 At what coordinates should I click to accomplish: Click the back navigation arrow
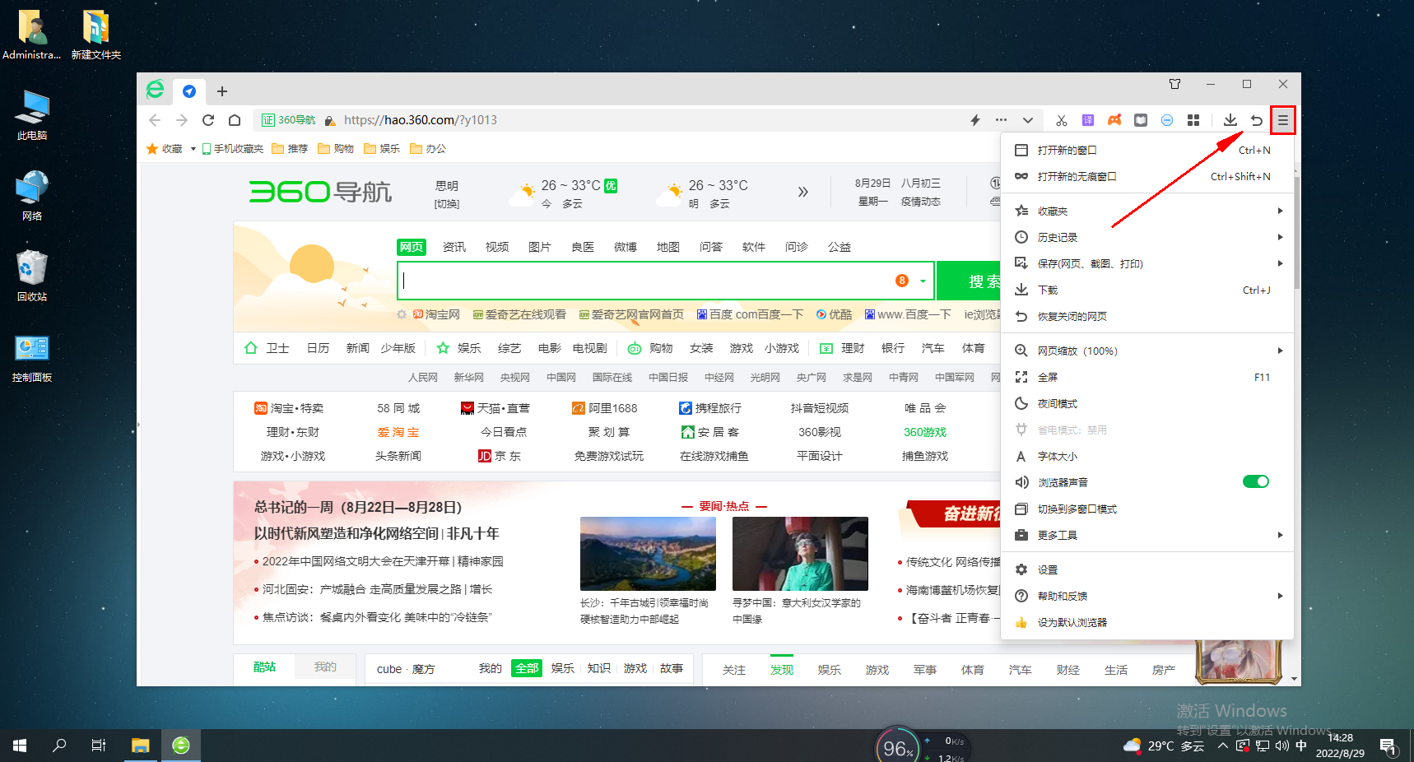point(155,120)
